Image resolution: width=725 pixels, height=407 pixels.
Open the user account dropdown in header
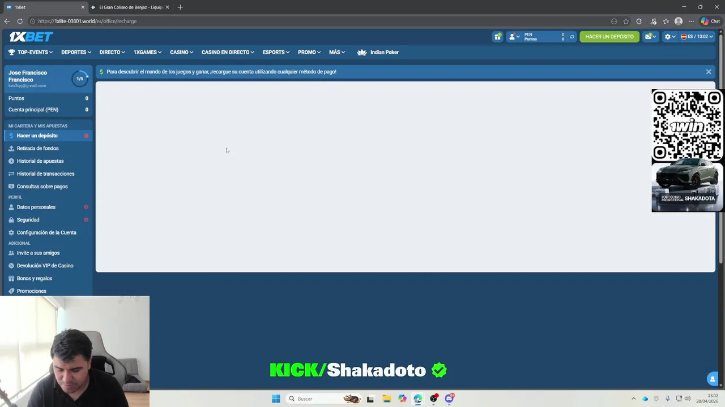click(x=514, y=37)
